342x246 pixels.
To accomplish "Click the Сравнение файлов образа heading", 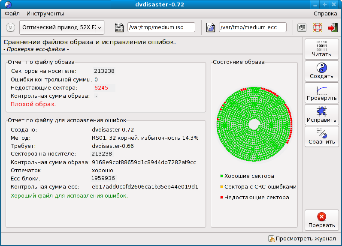I will 90,42.
